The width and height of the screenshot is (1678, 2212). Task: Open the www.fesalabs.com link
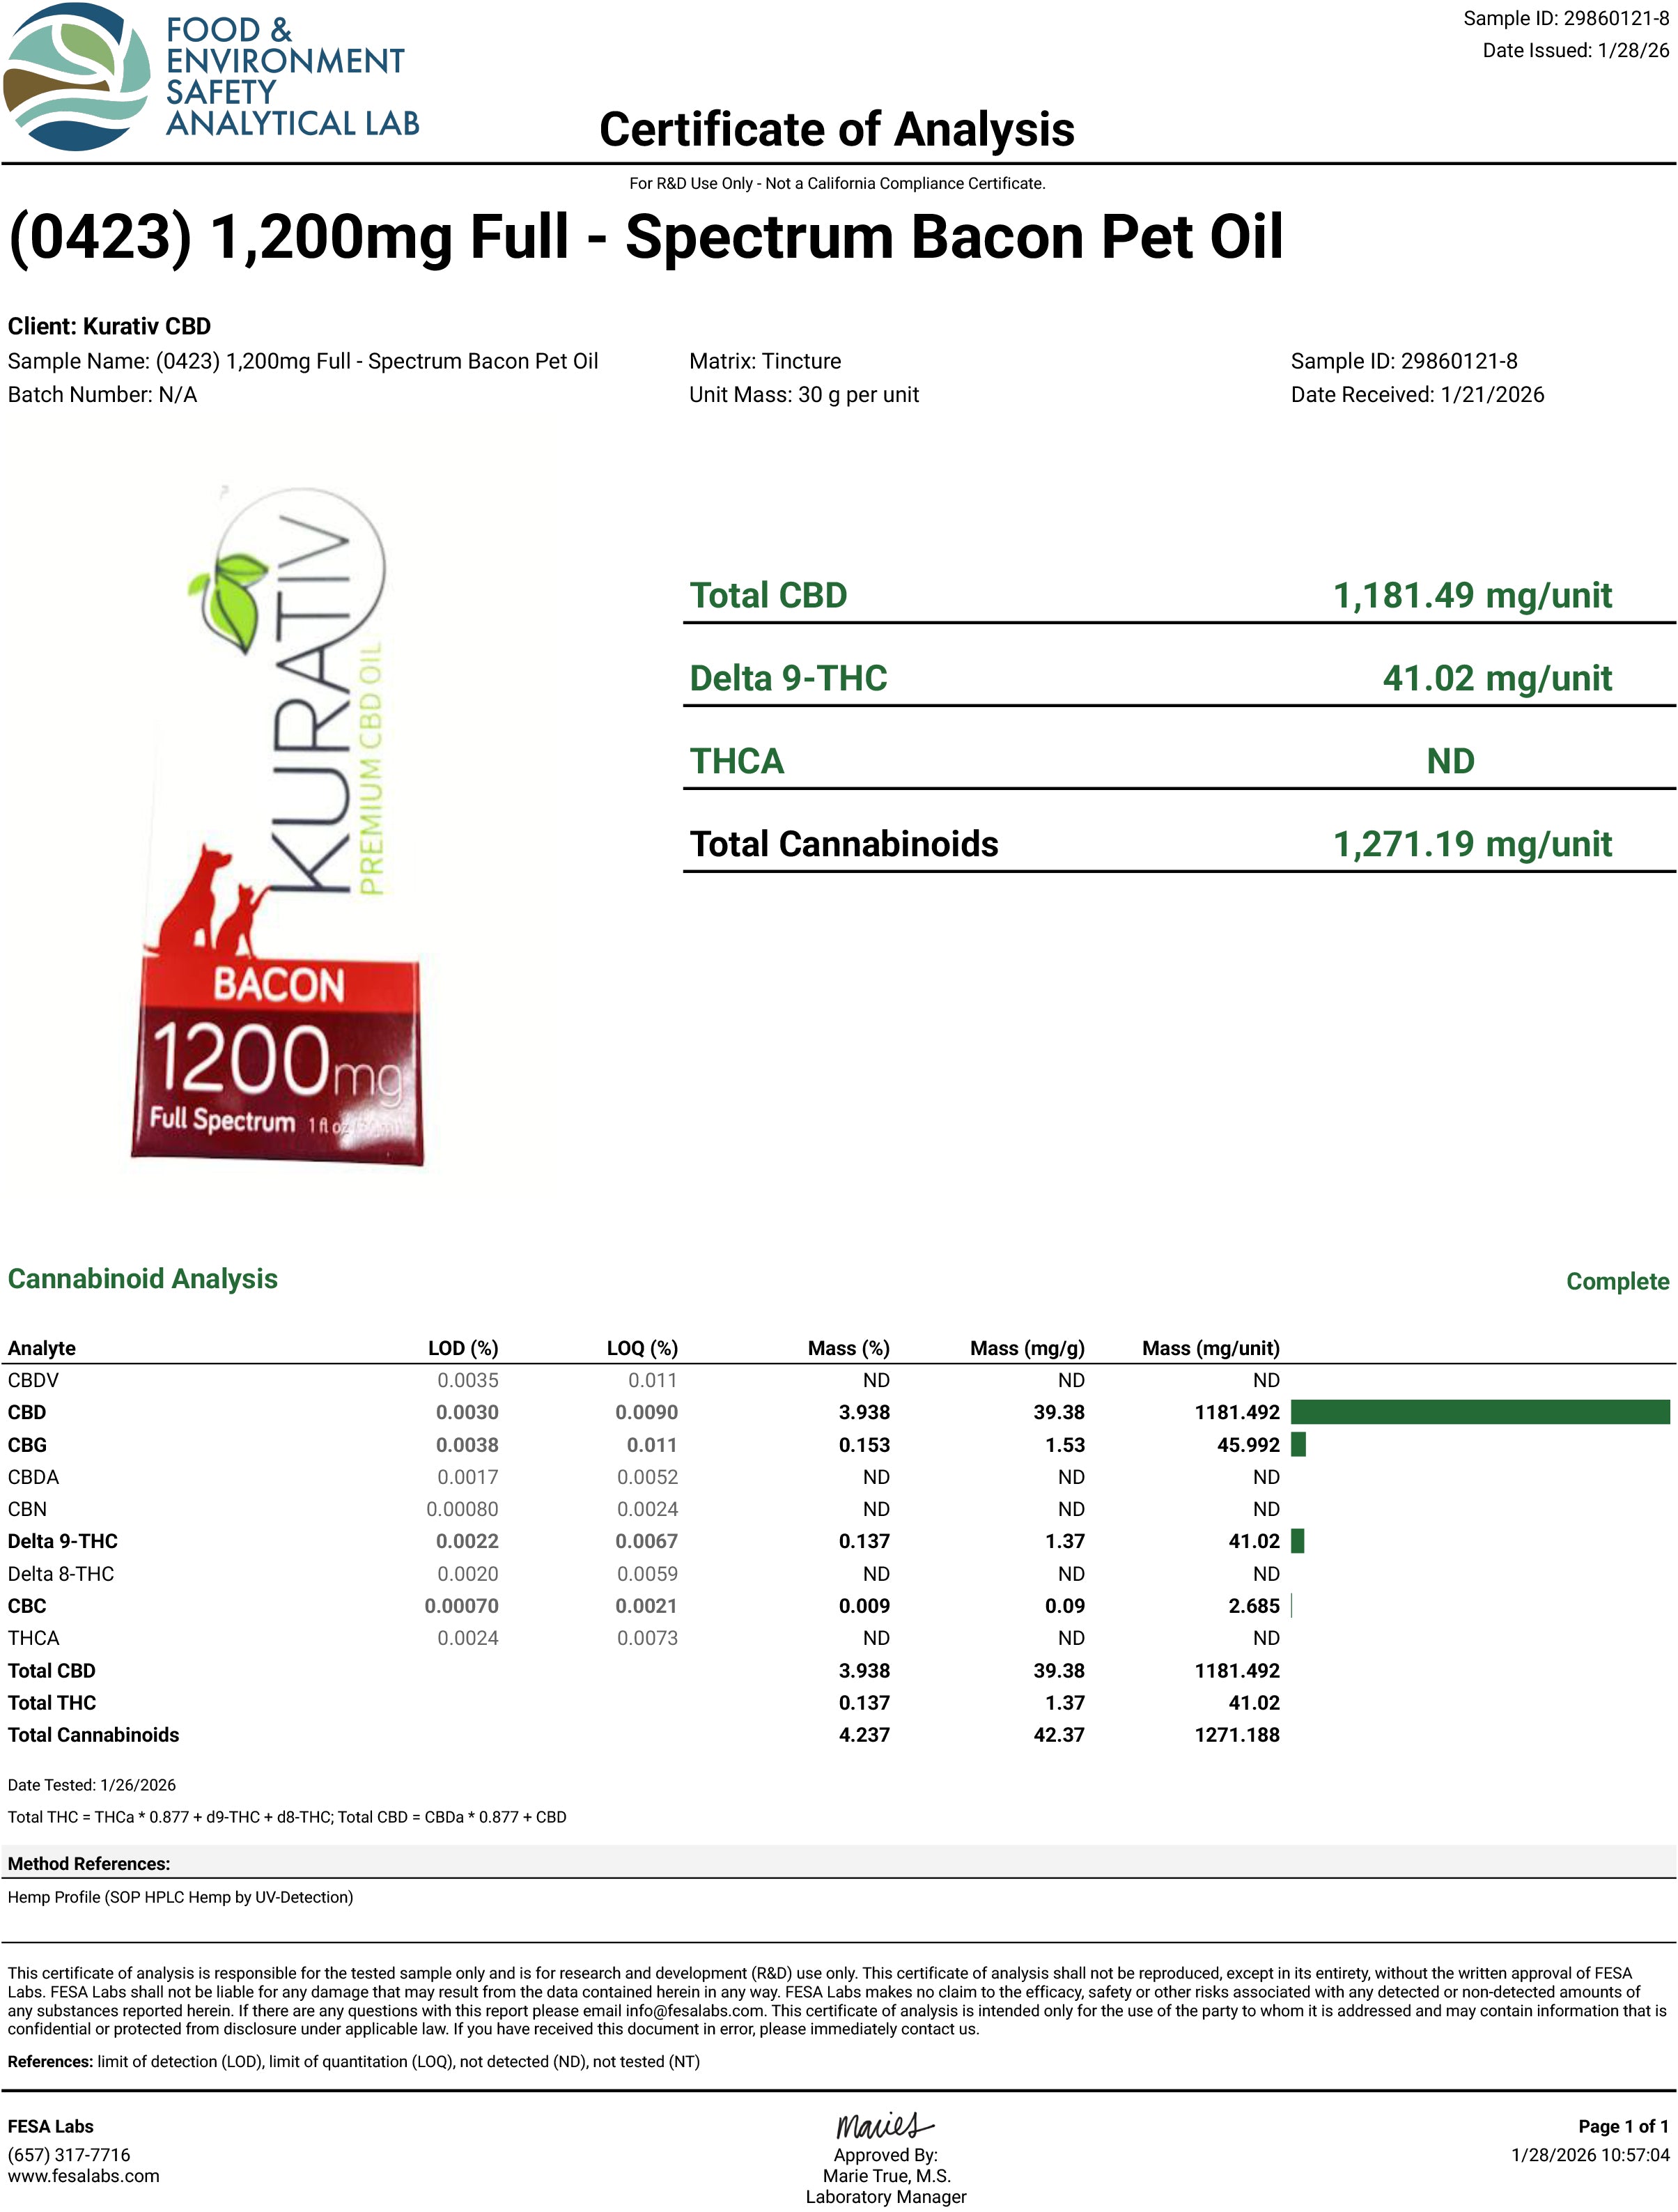83,2176
